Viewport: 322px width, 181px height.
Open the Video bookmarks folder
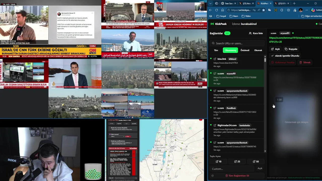246,16
